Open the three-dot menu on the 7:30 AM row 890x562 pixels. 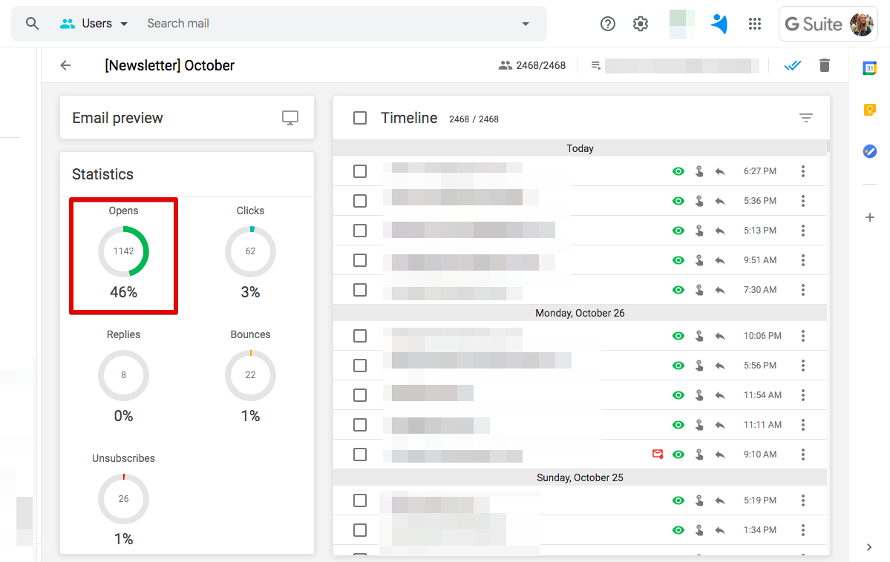[802, 290]
